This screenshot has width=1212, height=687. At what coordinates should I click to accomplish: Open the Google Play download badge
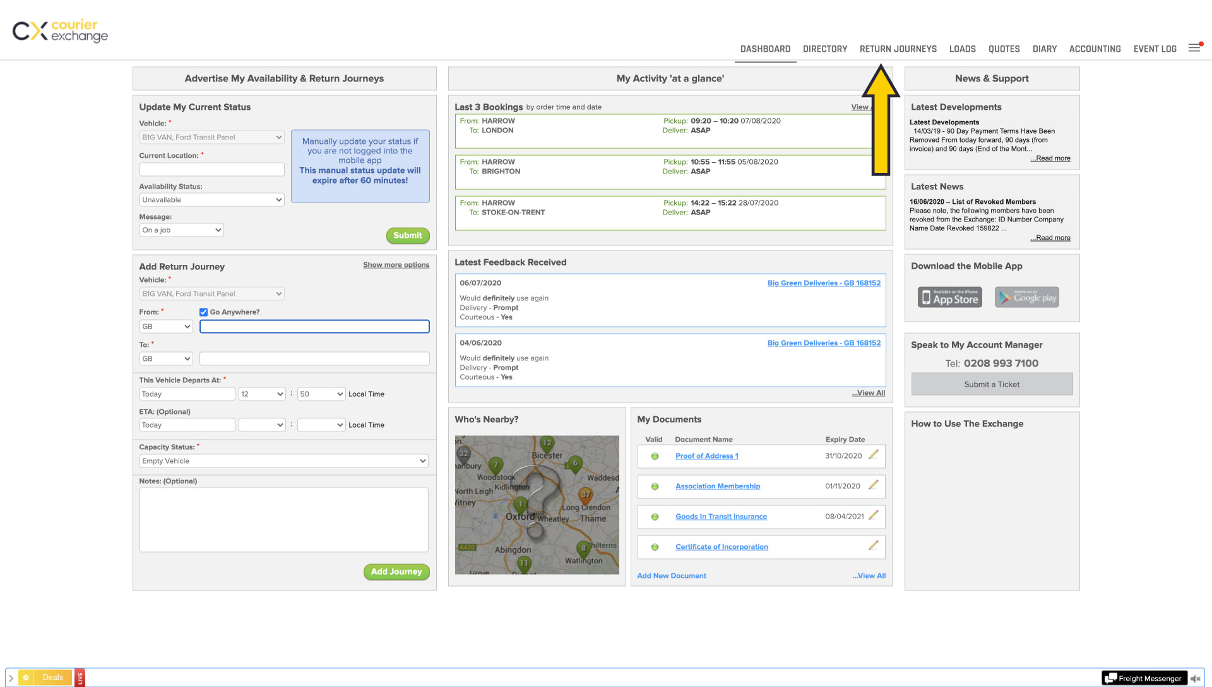click(1026, 297)
